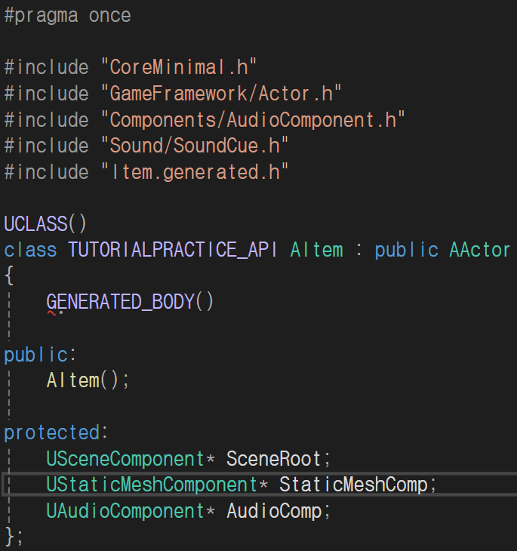Click the #pragma once directive
Image resolution: width=517 pixels, height=551 pixels.
coord(67,16)
